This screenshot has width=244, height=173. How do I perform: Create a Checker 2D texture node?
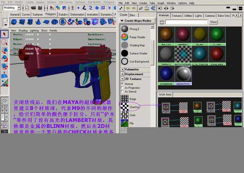pos(130,107)
